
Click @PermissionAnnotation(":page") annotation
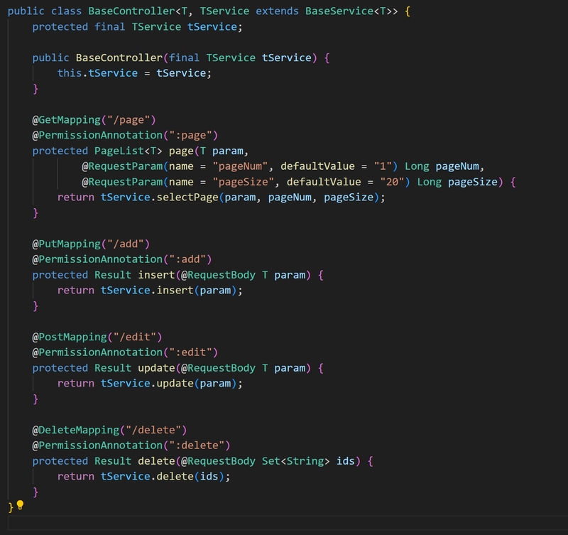point(125,135)
